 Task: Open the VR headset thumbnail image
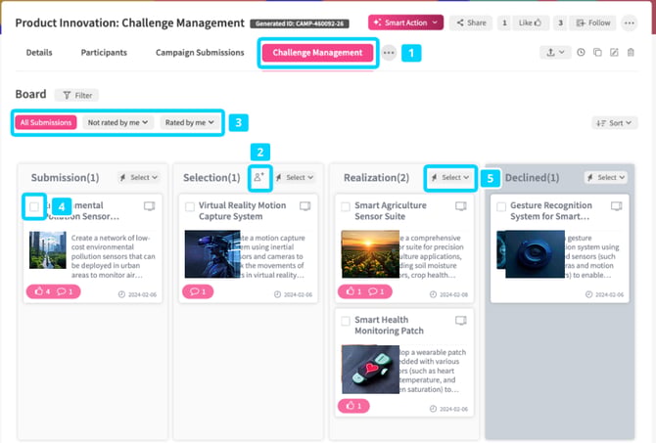(212, 254)
